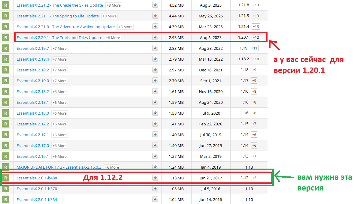354x204 pixels.
Task: Click green R badge beside EssentialsX 2.17.2
Action: click(x=5, y=124)
